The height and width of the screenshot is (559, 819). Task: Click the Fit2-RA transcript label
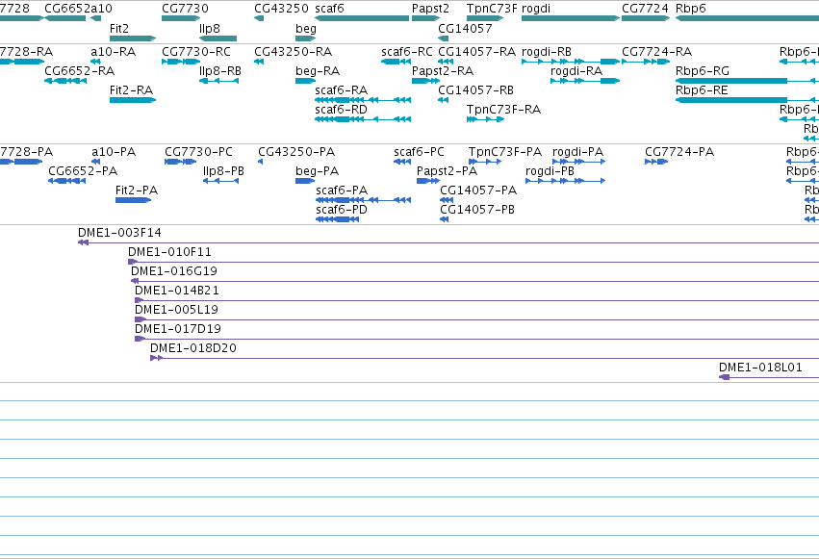[131, 90]
